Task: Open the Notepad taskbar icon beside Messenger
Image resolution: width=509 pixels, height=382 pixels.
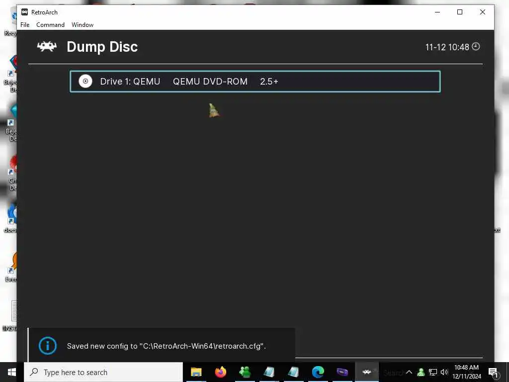Action: click(x=269, y=372)
